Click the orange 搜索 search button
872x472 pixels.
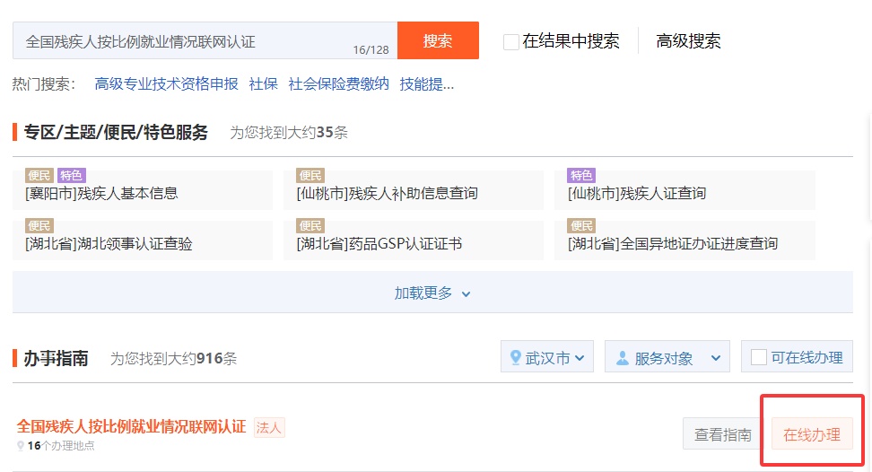pyautogui.click(x=438, y=41)
